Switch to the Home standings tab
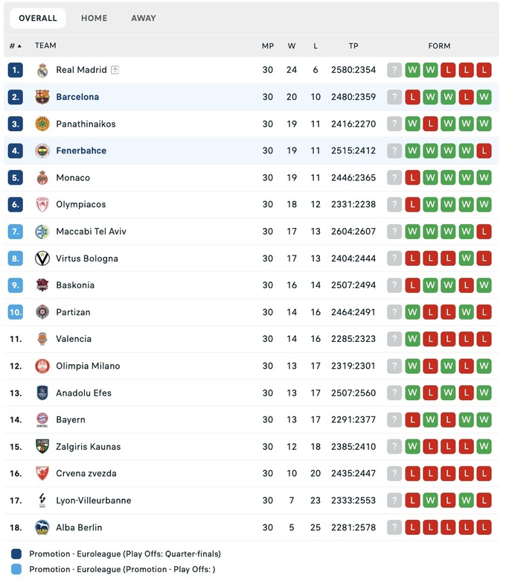The width and height of the screenshot is (506, 581). click(94, 18)
